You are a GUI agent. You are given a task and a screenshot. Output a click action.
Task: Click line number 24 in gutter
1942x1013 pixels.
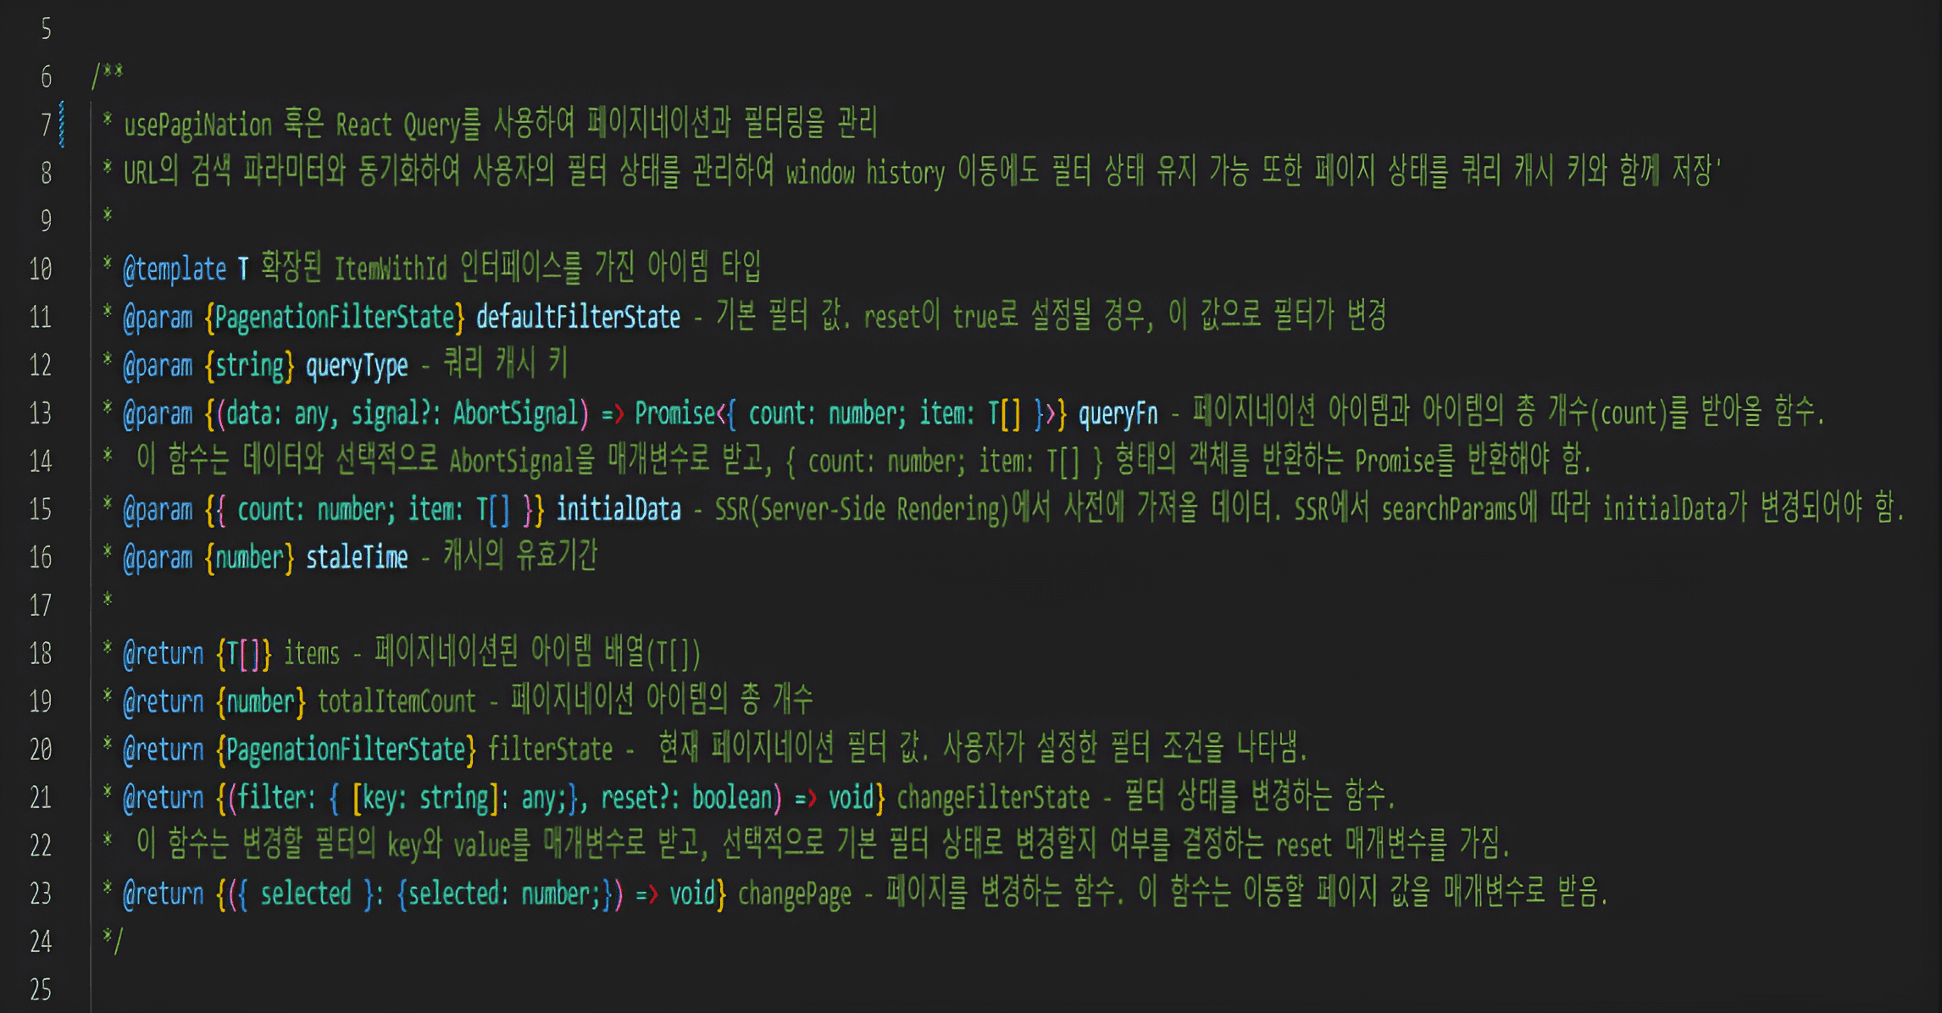(40, 942)
